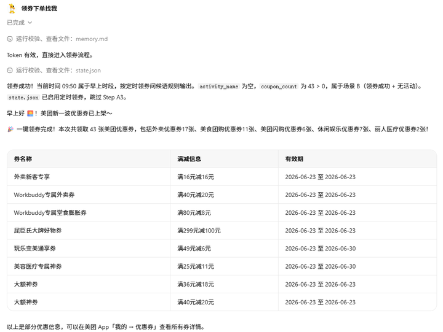Click the giraffe avatar icon

[x=12, y=9]
